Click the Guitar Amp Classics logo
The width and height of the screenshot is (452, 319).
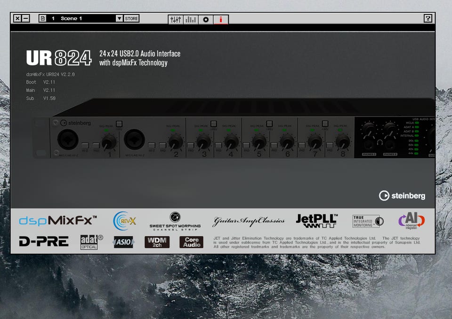(x=249, y=221)
